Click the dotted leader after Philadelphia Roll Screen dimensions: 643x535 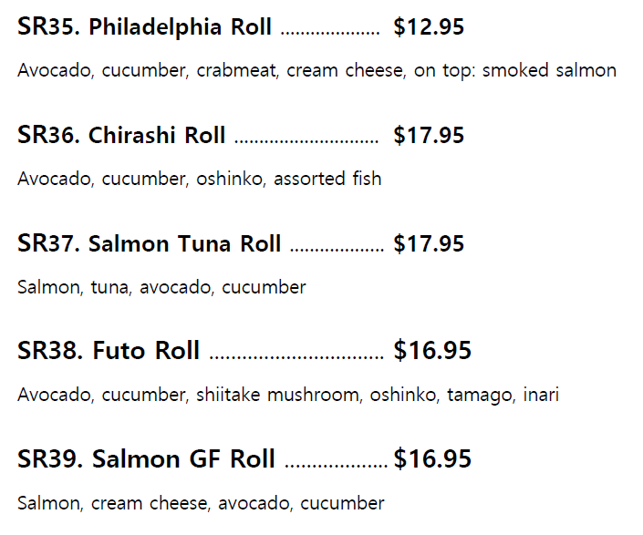coord(330,33)
